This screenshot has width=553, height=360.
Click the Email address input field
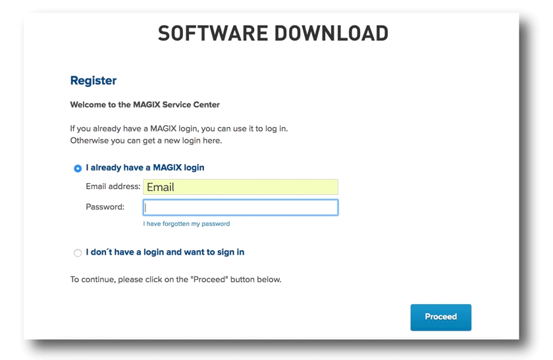point(240,187)
